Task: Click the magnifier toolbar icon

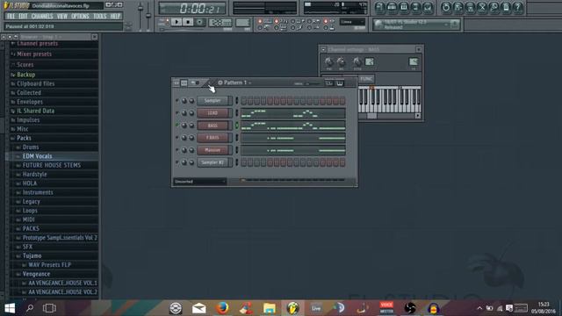Action: click(494, 7)
